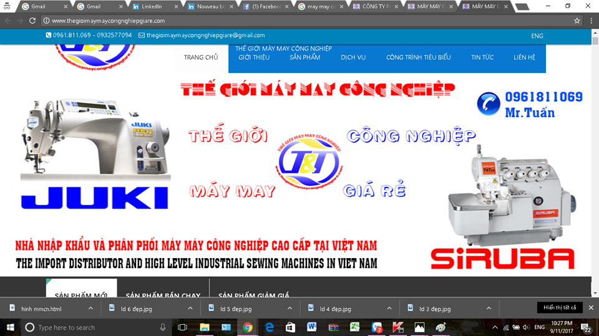Open downloaded file ld 4 đẹp.jpg
Viewport: 599px width, 336px height.
[336, 309]
